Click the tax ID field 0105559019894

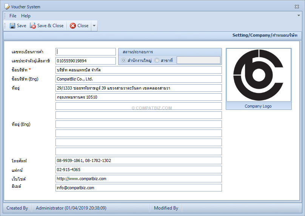click(x=86, y=61)
